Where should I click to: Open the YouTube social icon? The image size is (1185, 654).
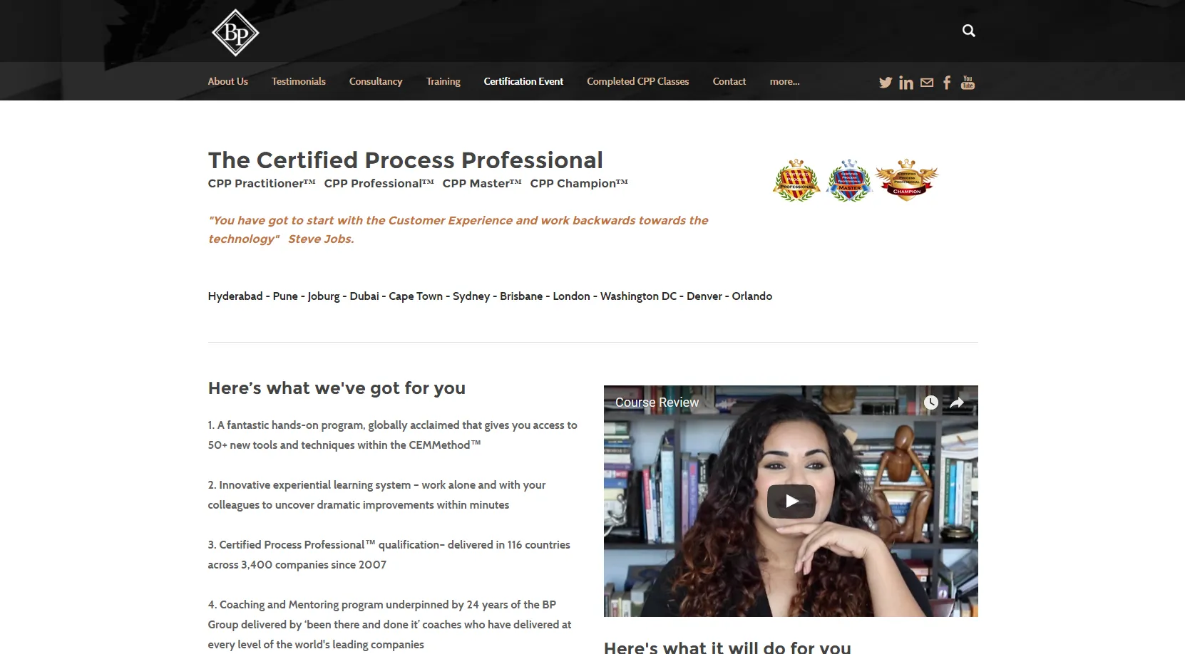pos(968,83)
